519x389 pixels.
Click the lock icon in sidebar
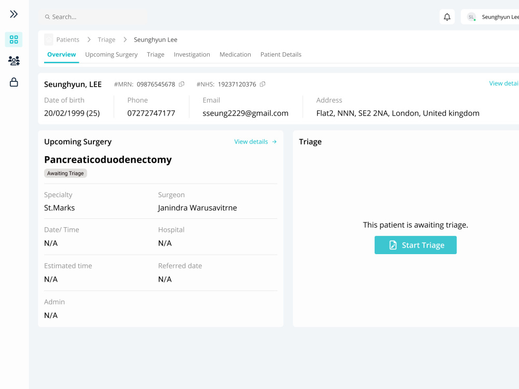(x=13, y=82)
